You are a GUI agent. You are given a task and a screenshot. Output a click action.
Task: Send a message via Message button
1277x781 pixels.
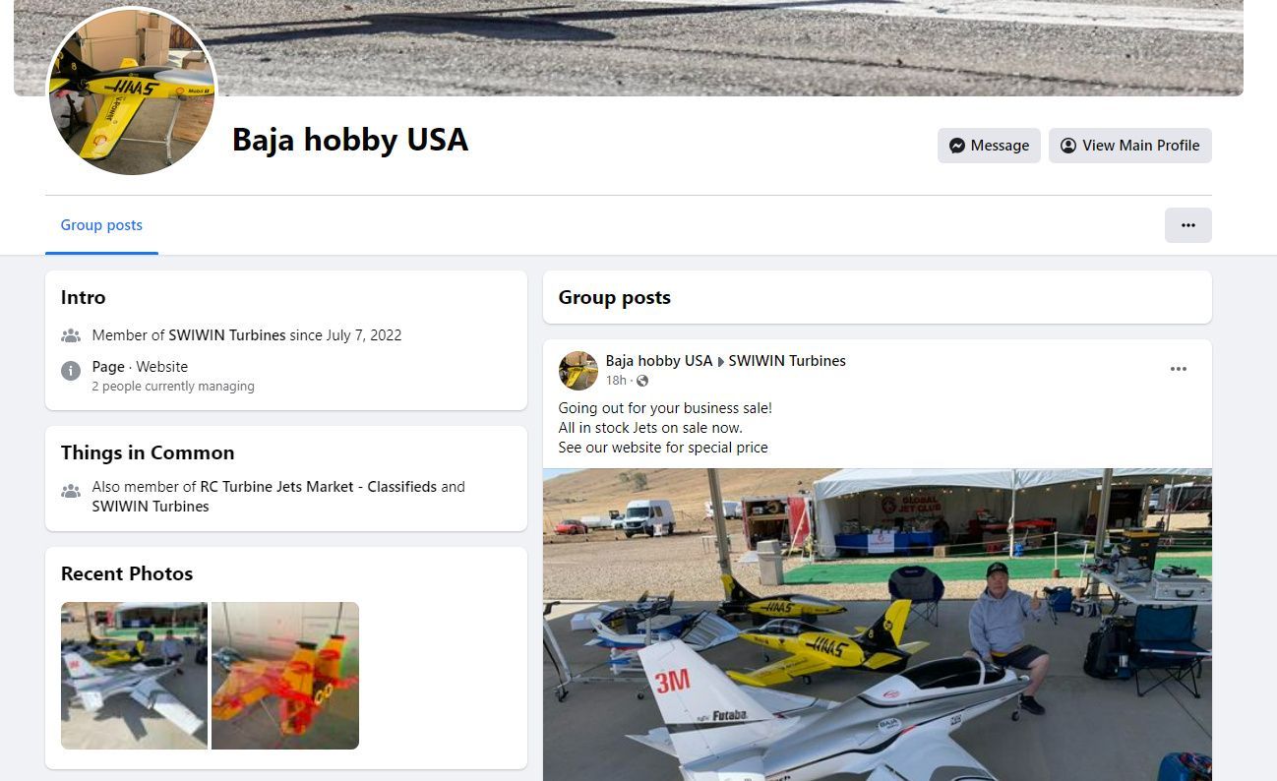pyautogui.click(x=989, y=146)
